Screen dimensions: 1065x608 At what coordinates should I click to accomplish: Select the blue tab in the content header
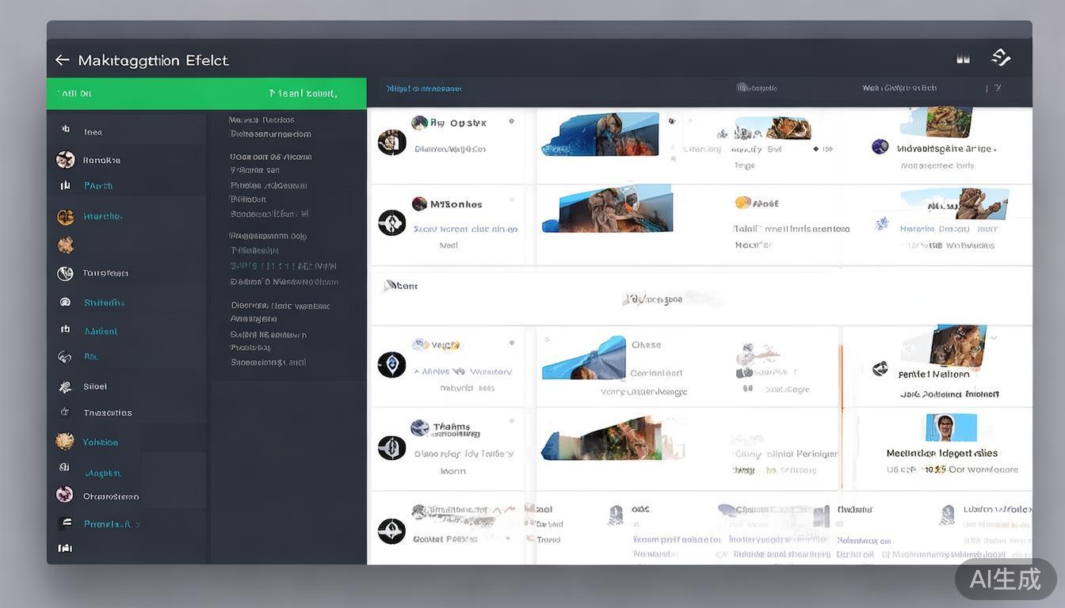(424, 89)
